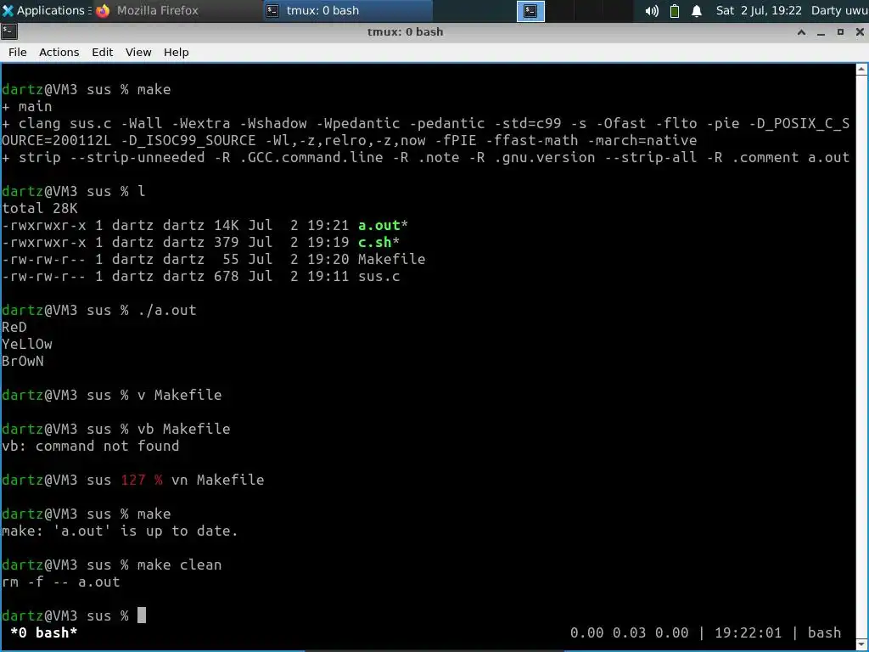Click "make: 'a.out' is up to date." line
The height and width of the screenshot is (652, 869).
point(120,531)
